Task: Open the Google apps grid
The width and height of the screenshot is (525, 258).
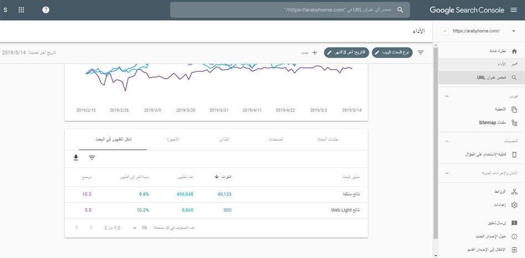Action: pos(21,10)
